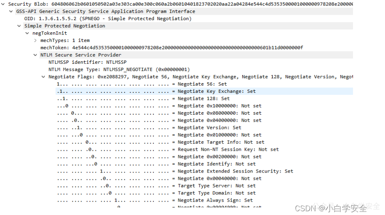Viewport: 385px width, 215px height.
Task: Select the Negotiate Version: Set flag
Action: point(149,128)
